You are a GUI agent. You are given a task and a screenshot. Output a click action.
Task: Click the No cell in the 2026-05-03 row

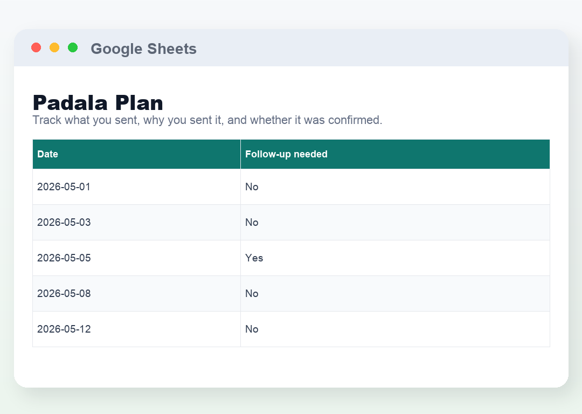pos(396,223)
